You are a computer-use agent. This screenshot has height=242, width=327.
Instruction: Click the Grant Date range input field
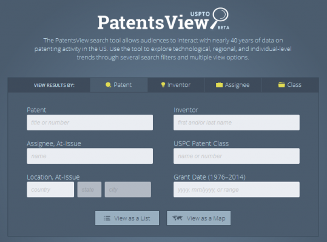237,189
